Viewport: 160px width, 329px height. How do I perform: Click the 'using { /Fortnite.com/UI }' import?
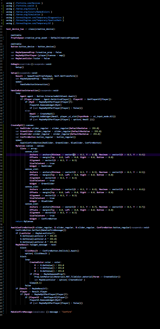click(x=22, y=6)
